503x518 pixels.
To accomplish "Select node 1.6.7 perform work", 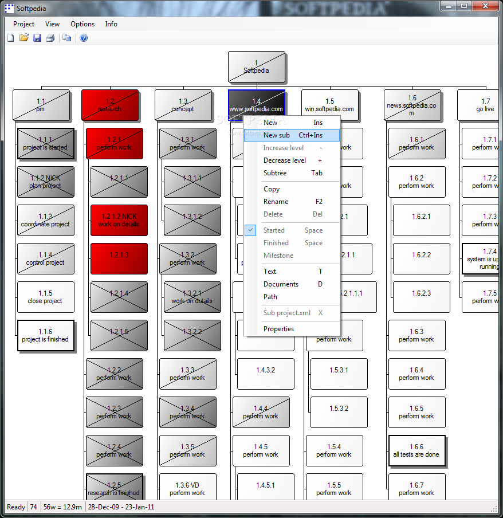I will point(417,486).
